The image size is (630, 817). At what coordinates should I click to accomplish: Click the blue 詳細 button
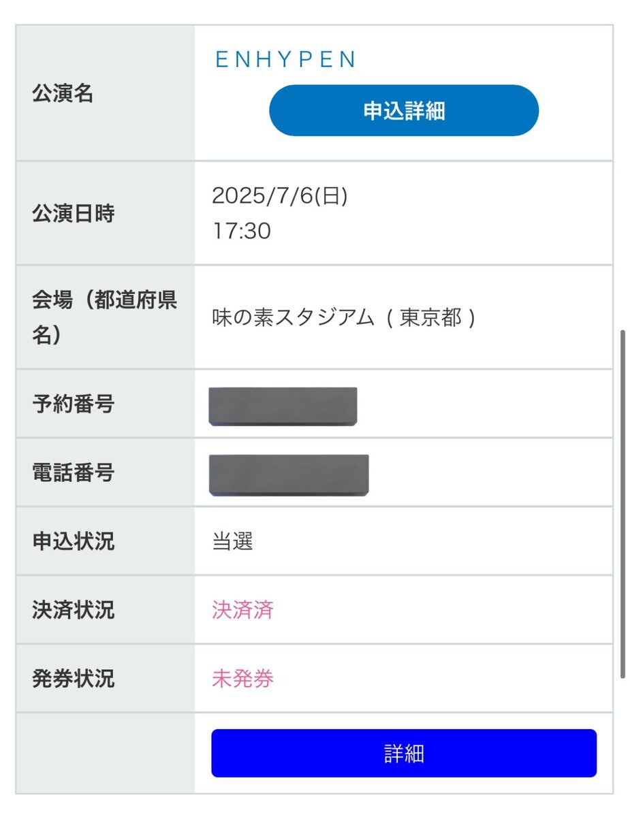pos(404,753)
